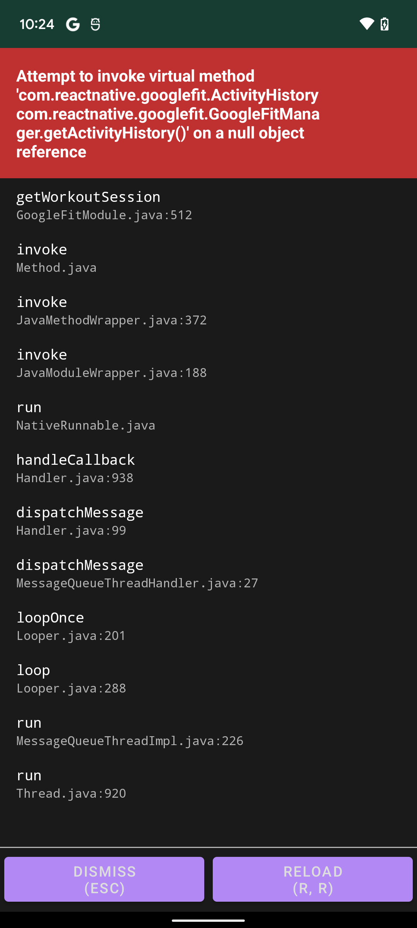
Task: Tap the Android mascot notification icon
Action: tap(94, 24)
